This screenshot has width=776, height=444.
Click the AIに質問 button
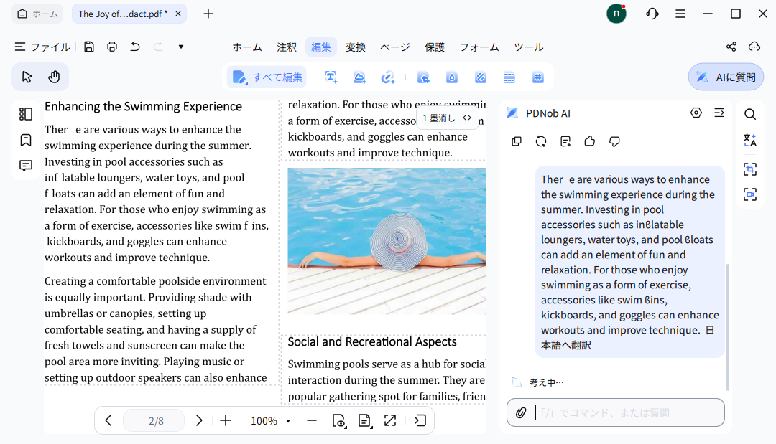(x=726, y=77)
